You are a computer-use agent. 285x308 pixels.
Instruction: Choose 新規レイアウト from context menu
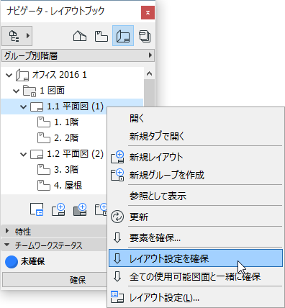tap(195, 158)
